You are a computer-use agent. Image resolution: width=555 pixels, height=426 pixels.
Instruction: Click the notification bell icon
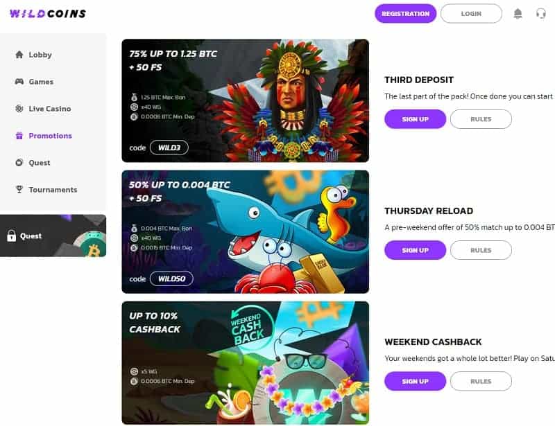[518, 14]
